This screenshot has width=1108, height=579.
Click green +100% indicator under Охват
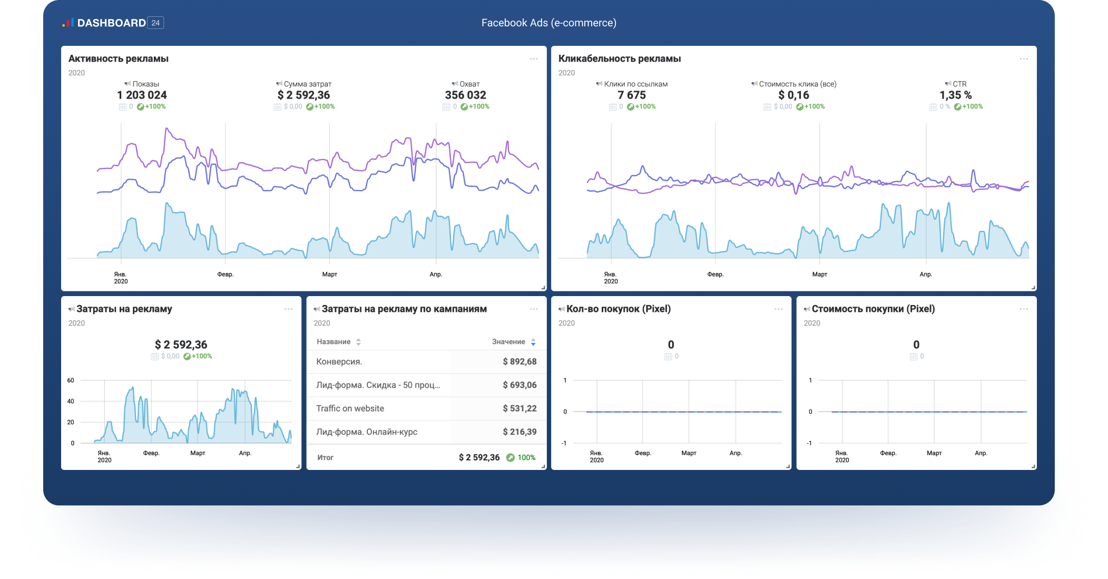[x=475, y=107]
